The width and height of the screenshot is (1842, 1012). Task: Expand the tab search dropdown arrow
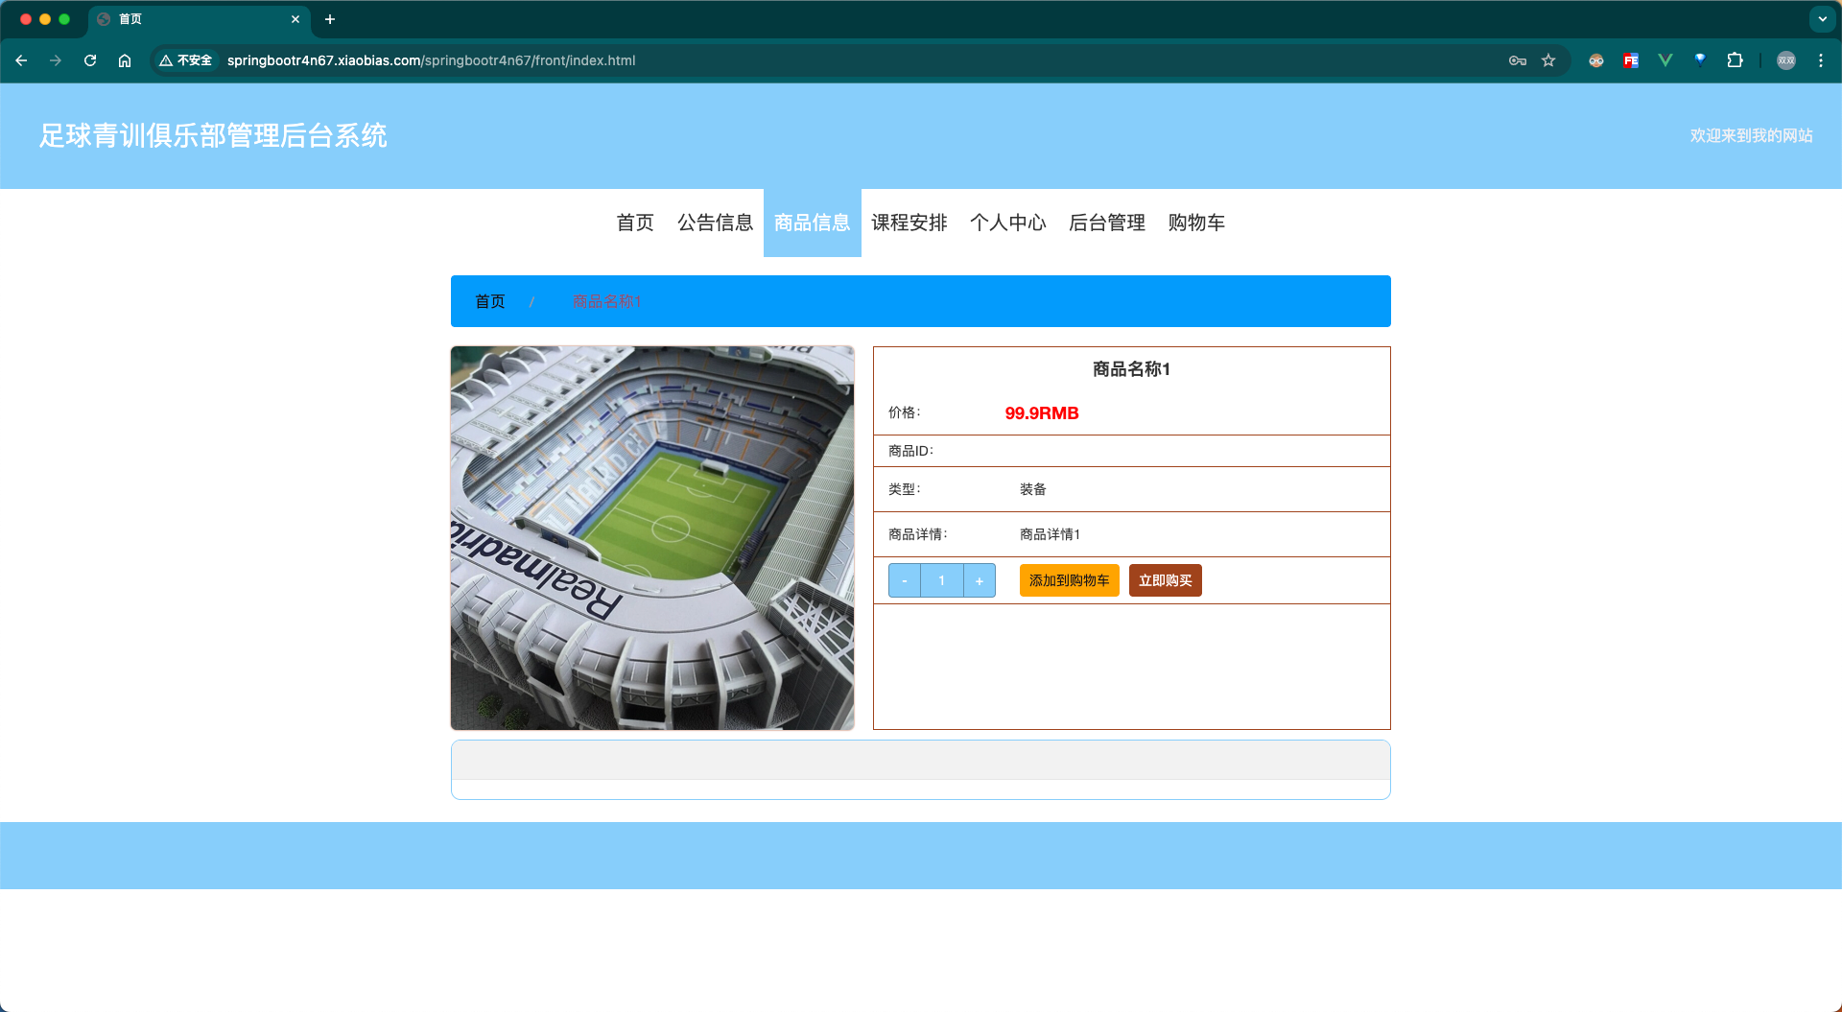point(1823,19)
